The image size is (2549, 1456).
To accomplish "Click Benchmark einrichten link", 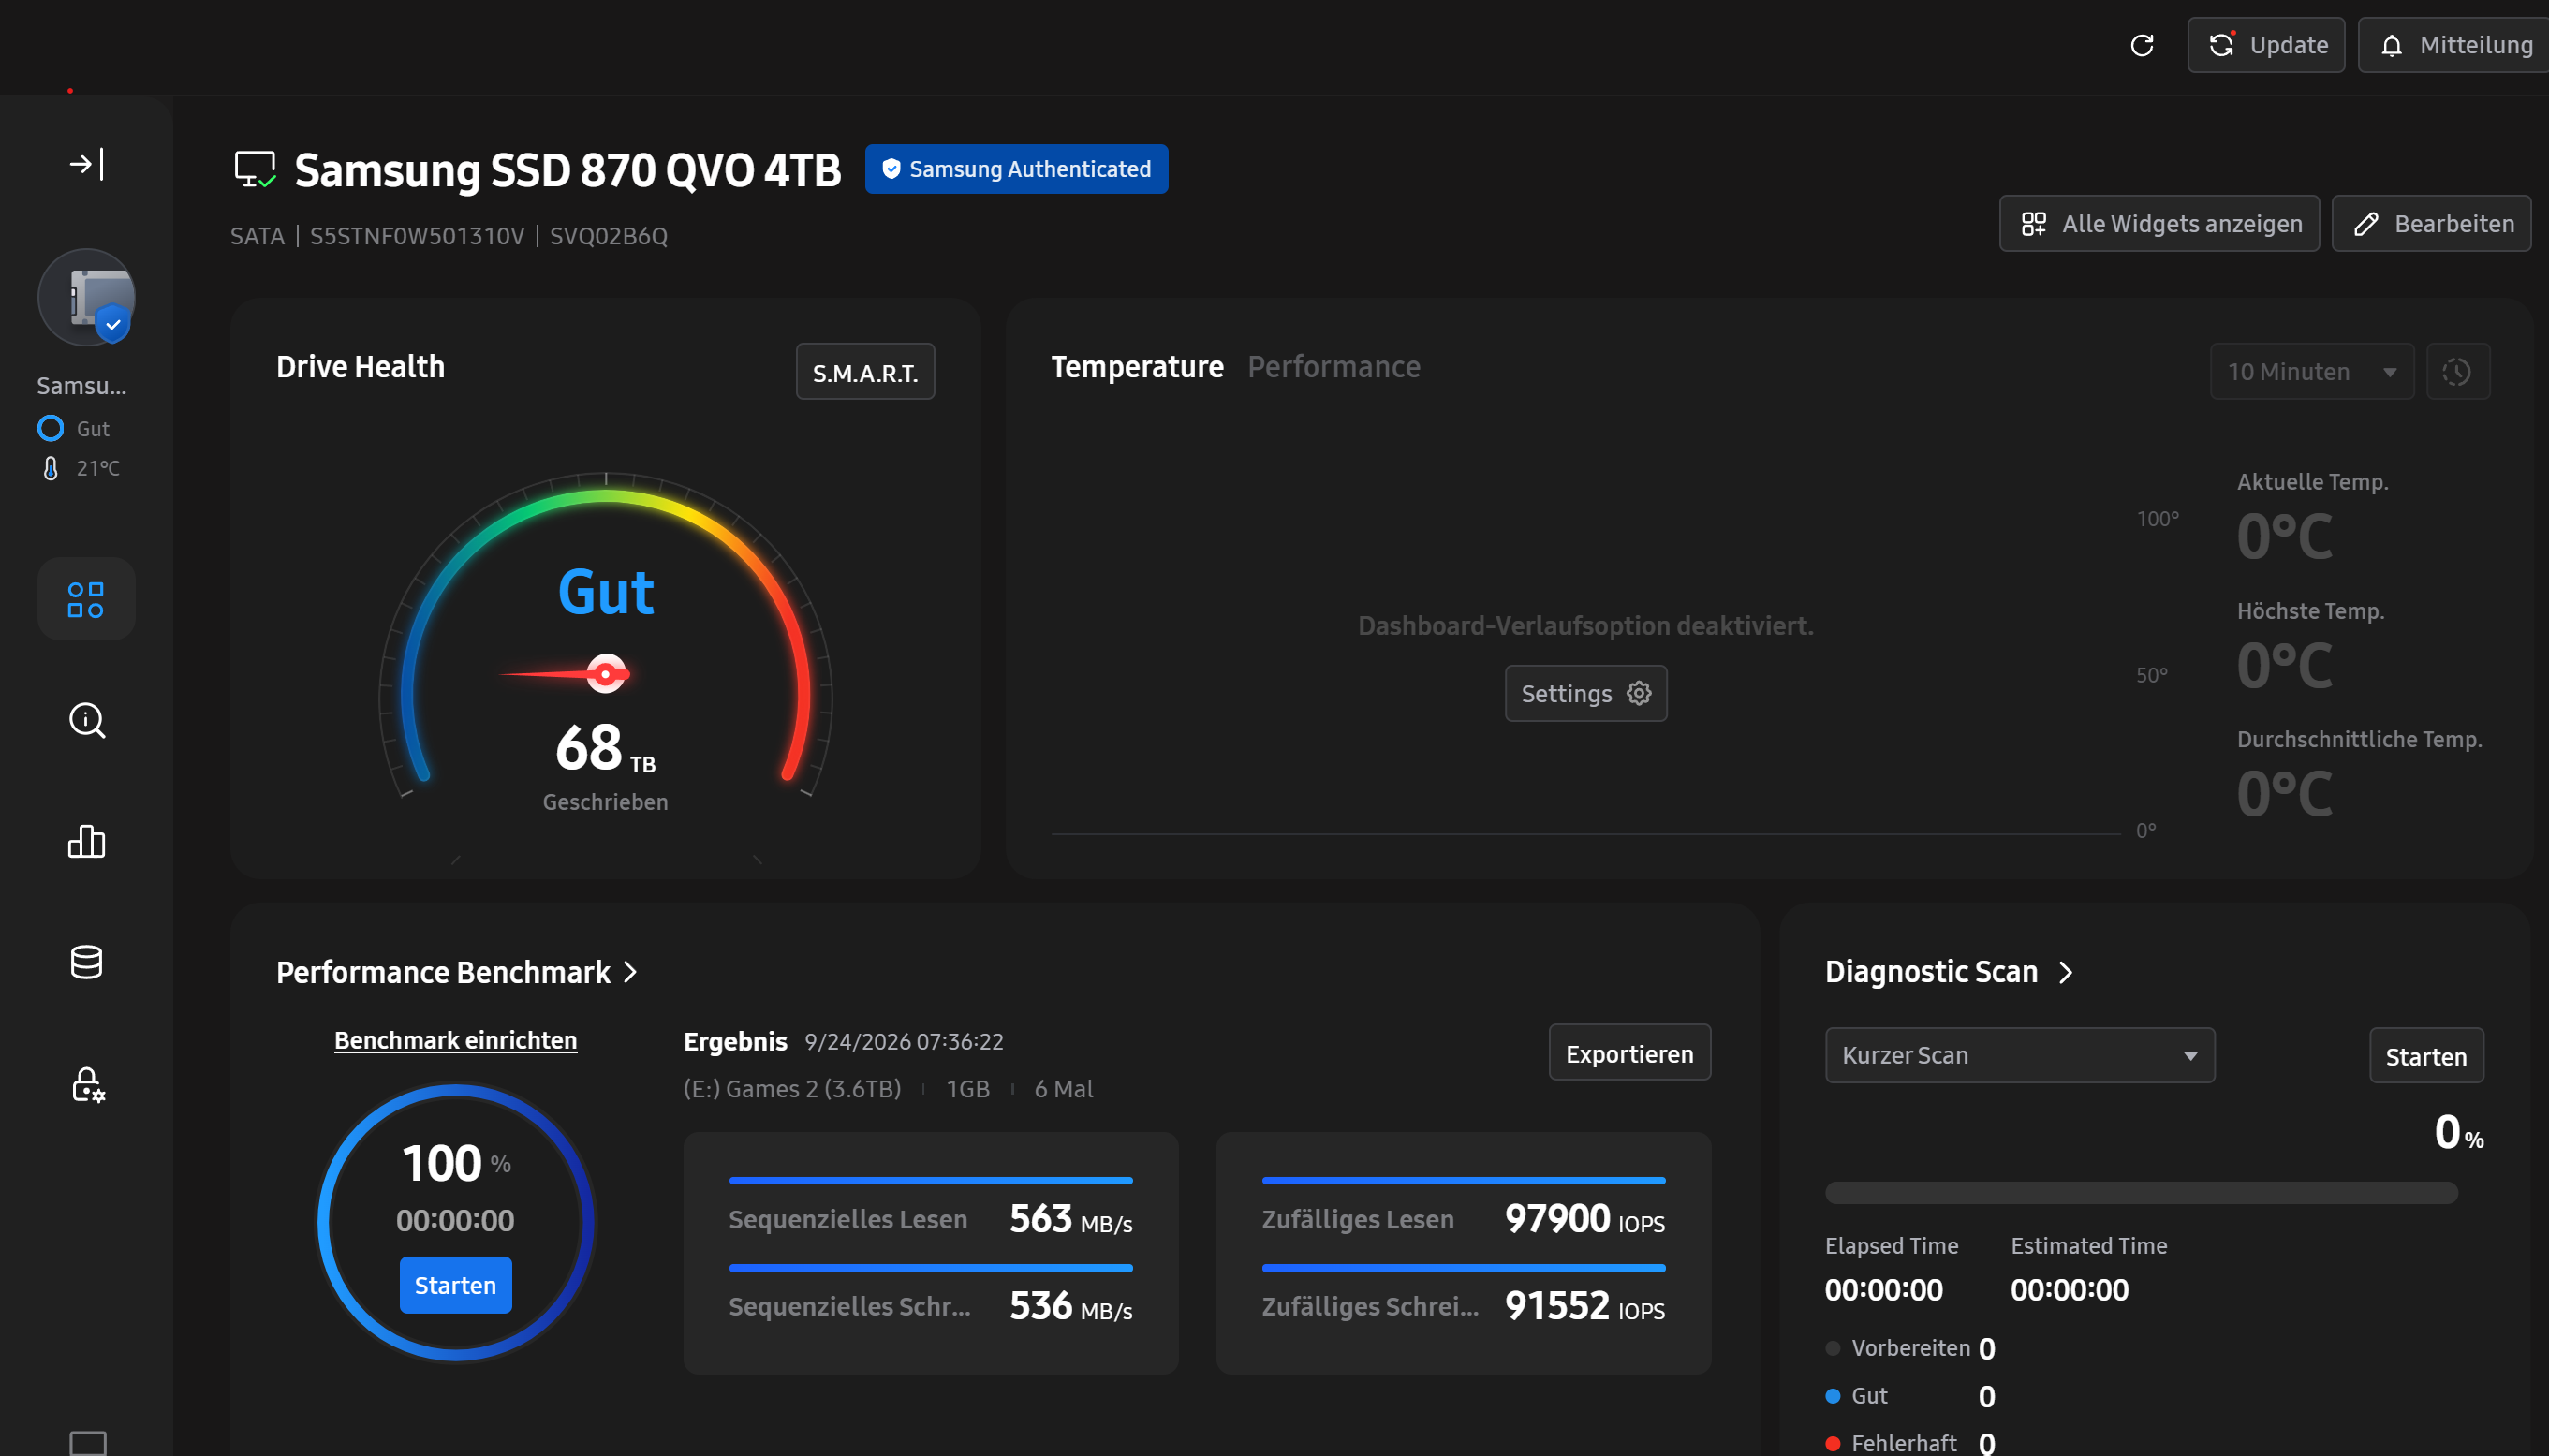I will [455, 1040].
